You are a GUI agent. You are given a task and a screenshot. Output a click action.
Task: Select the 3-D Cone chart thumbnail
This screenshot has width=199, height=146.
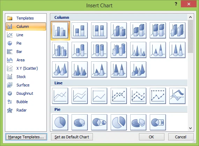click(x=60, y=70)
